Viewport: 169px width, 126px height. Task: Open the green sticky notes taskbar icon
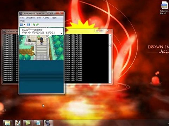coord(28,123)
